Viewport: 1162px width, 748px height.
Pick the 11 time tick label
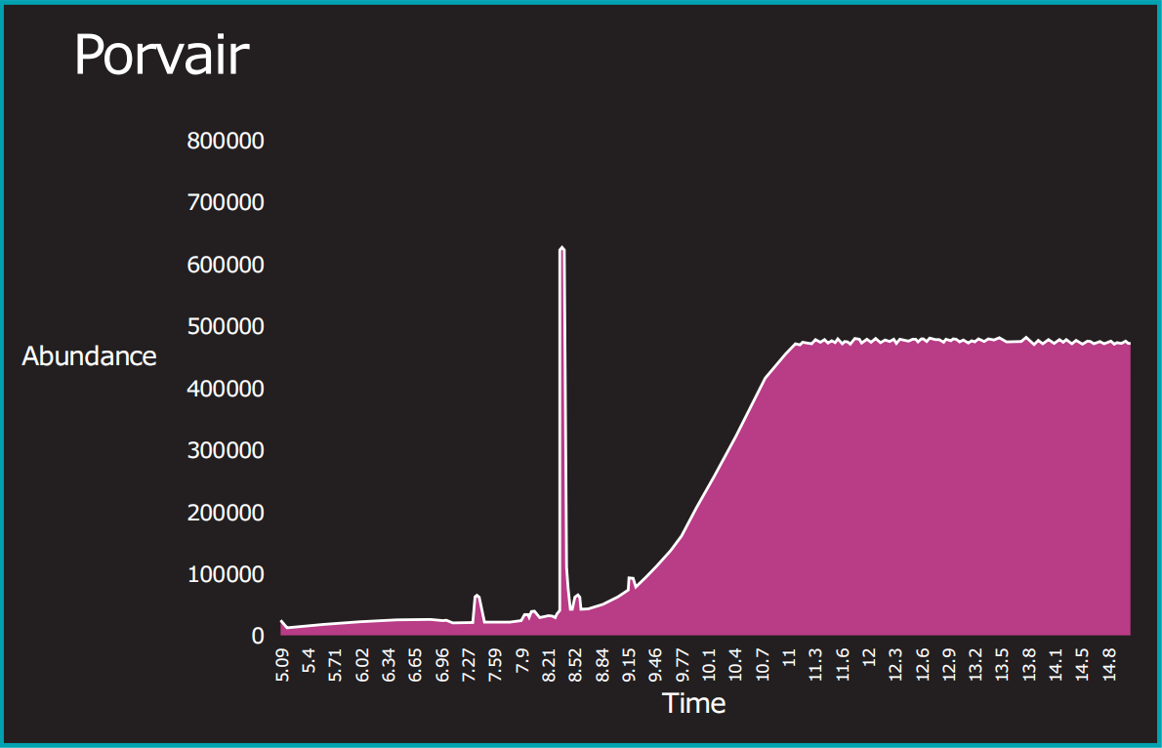[789, 657]
